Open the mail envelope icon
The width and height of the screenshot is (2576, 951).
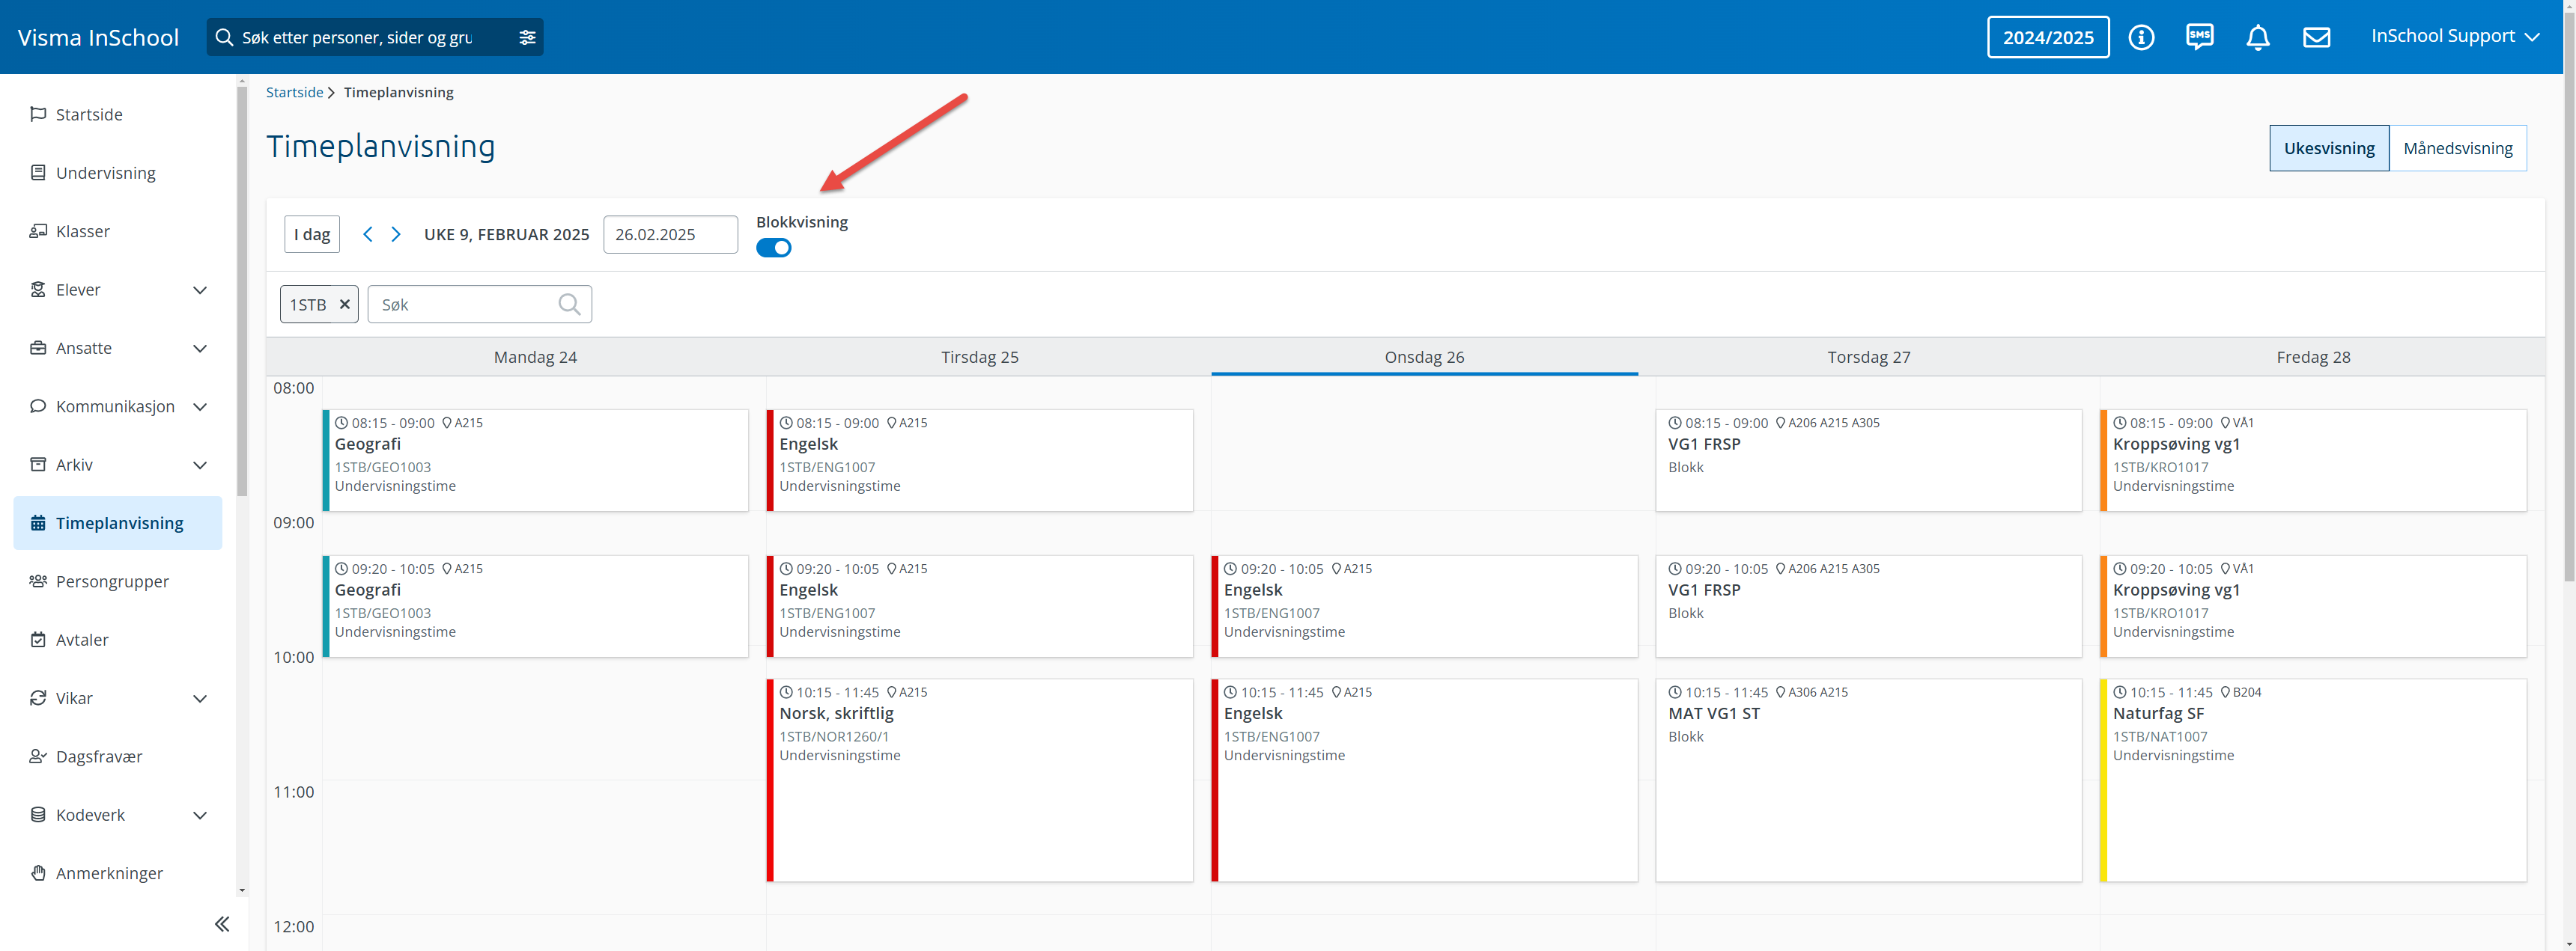(x=2316, y=37)
